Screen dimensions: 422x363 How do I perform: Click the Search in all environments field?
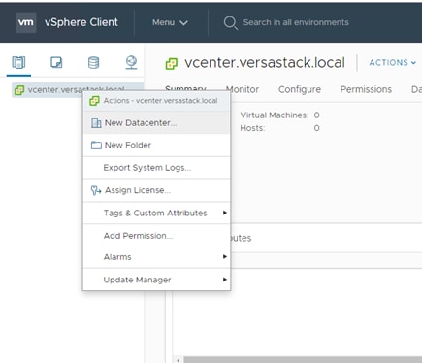click(x=296, y=22)
